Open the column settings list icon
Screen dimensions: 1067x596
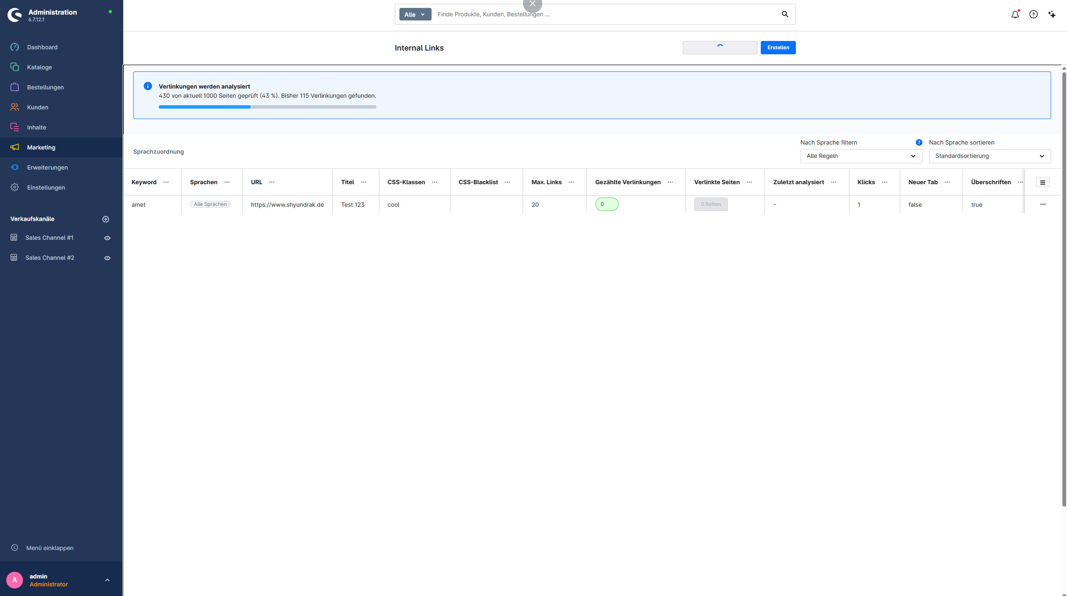pyautogui.click(x=1042, y=182)
